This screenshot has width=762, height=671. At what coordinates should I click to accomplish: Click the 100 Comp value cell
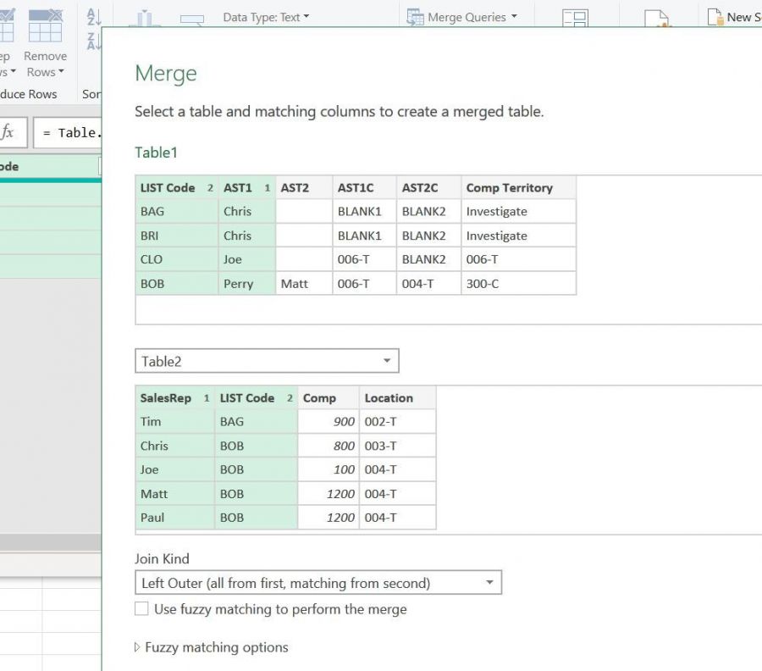pyautogui.click(x=329, y=469)
